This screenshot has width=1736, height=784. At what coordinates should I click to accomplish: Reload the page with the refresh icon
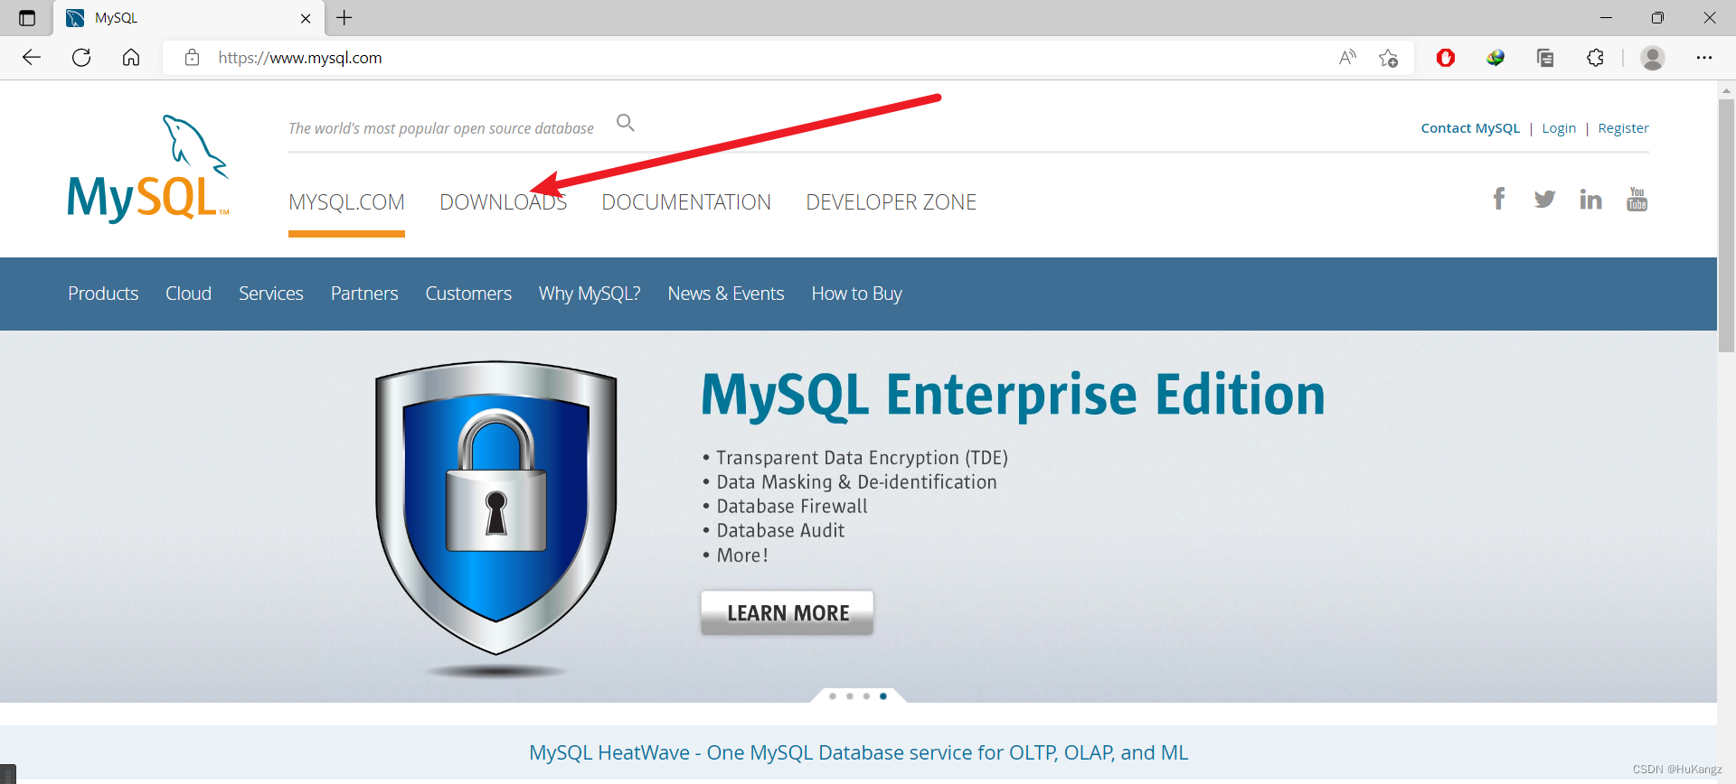81,58
